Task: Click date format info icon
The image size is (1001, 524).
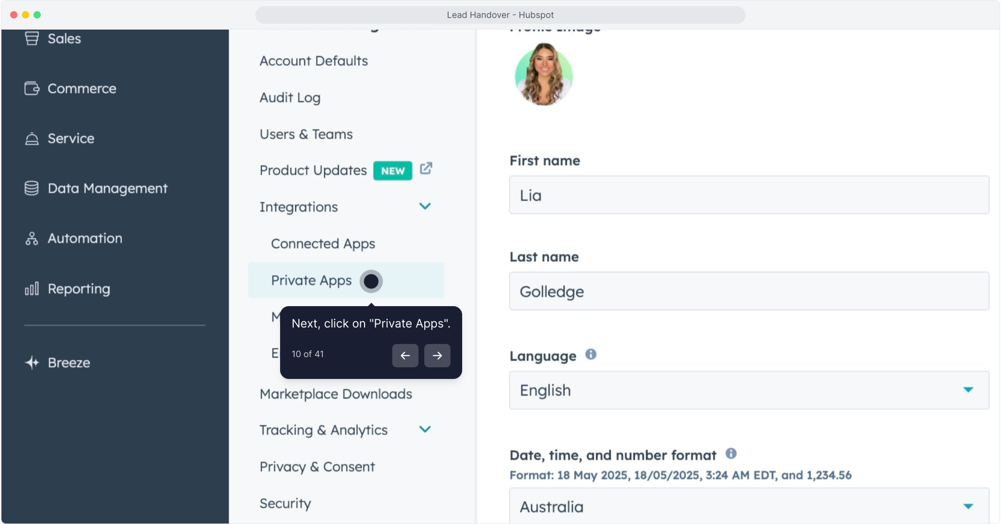Action: click(731, 454)
